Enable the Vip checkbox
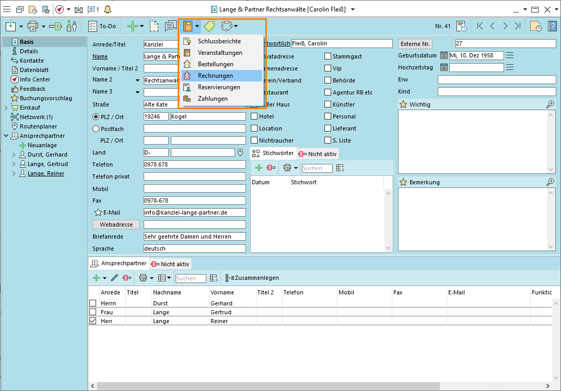Viewport: 561px width, 391px height. pos(328,68)
